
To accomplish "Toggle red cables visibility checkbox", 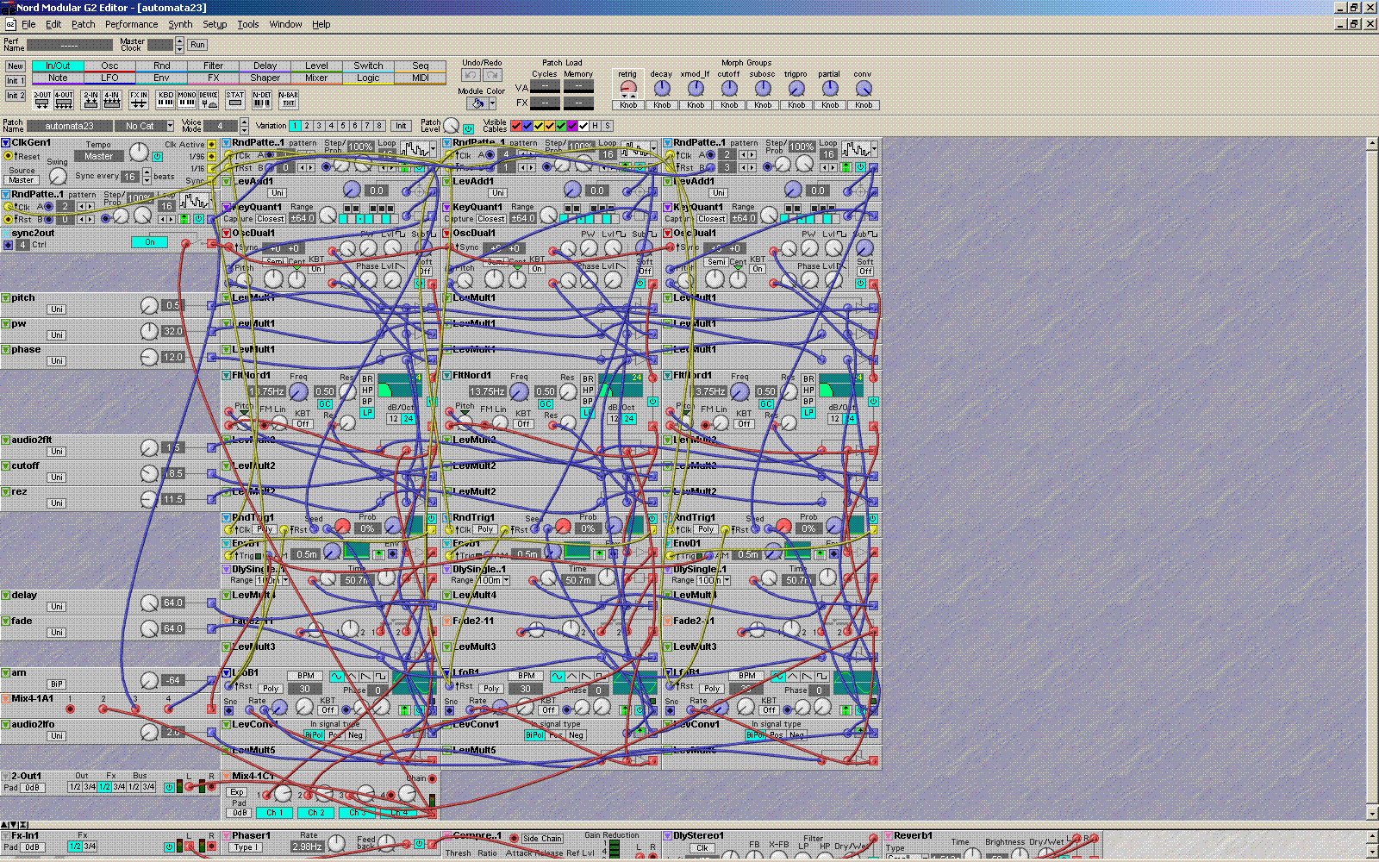I will [516, 126].
